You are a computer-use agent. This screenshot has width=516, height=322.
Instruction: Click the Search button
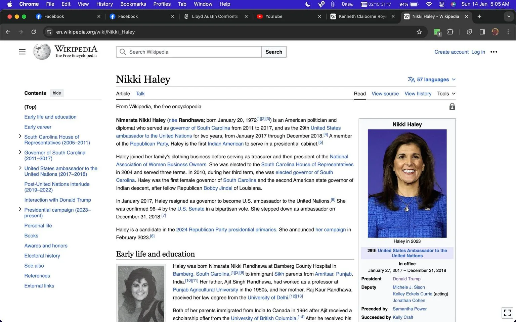click(274, 52)
